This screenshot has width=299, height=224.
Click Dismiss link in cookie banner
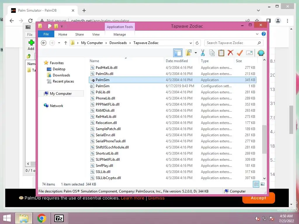click(156, 198)
